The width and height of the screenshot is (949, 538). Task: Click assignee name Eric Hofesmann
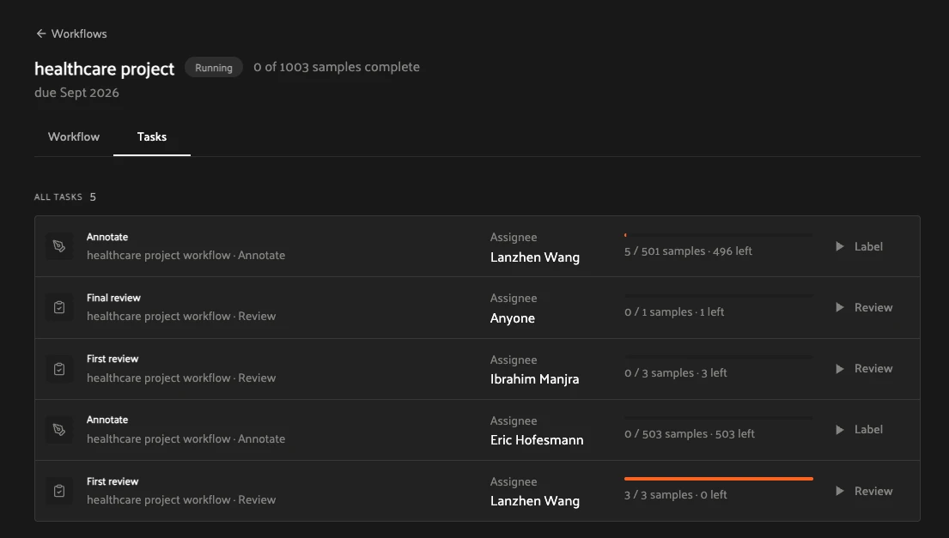click(x=537, y=440)
